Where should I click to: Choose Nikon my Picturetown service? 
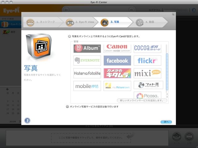tap(117, 86)
